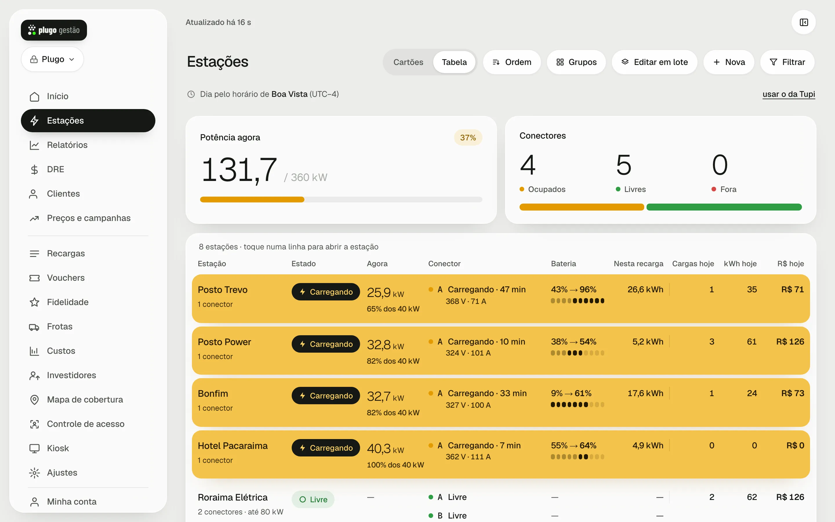Click the Início home icon
The image size is (835, 522).
pos(34,96)
